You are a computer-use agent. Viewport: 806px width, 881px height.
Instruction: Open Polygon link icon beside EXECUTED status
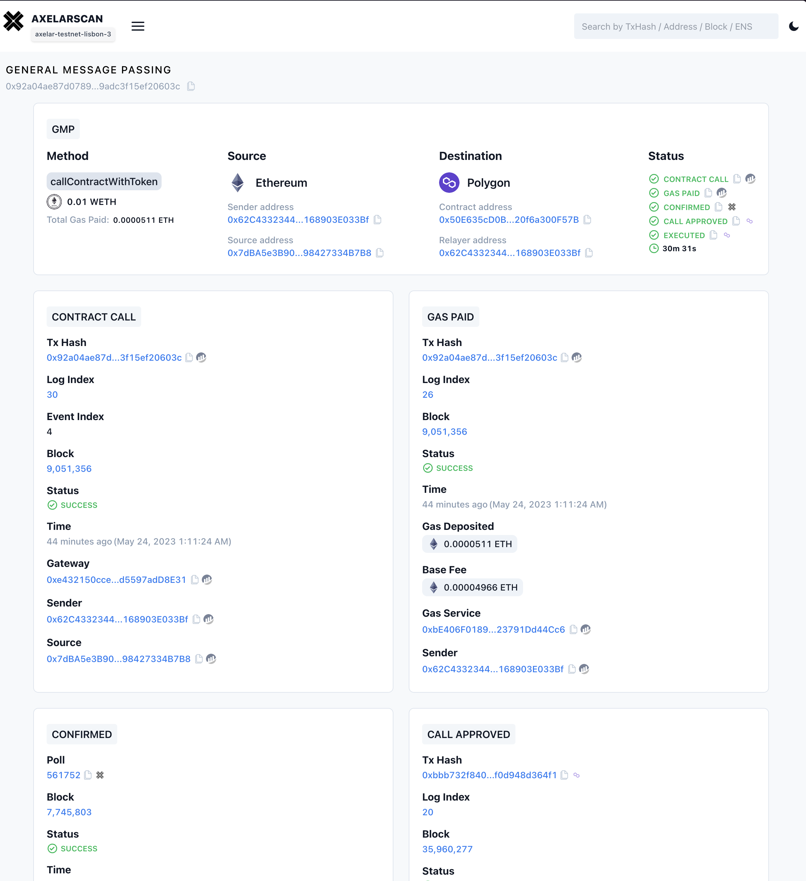point(727,235)
